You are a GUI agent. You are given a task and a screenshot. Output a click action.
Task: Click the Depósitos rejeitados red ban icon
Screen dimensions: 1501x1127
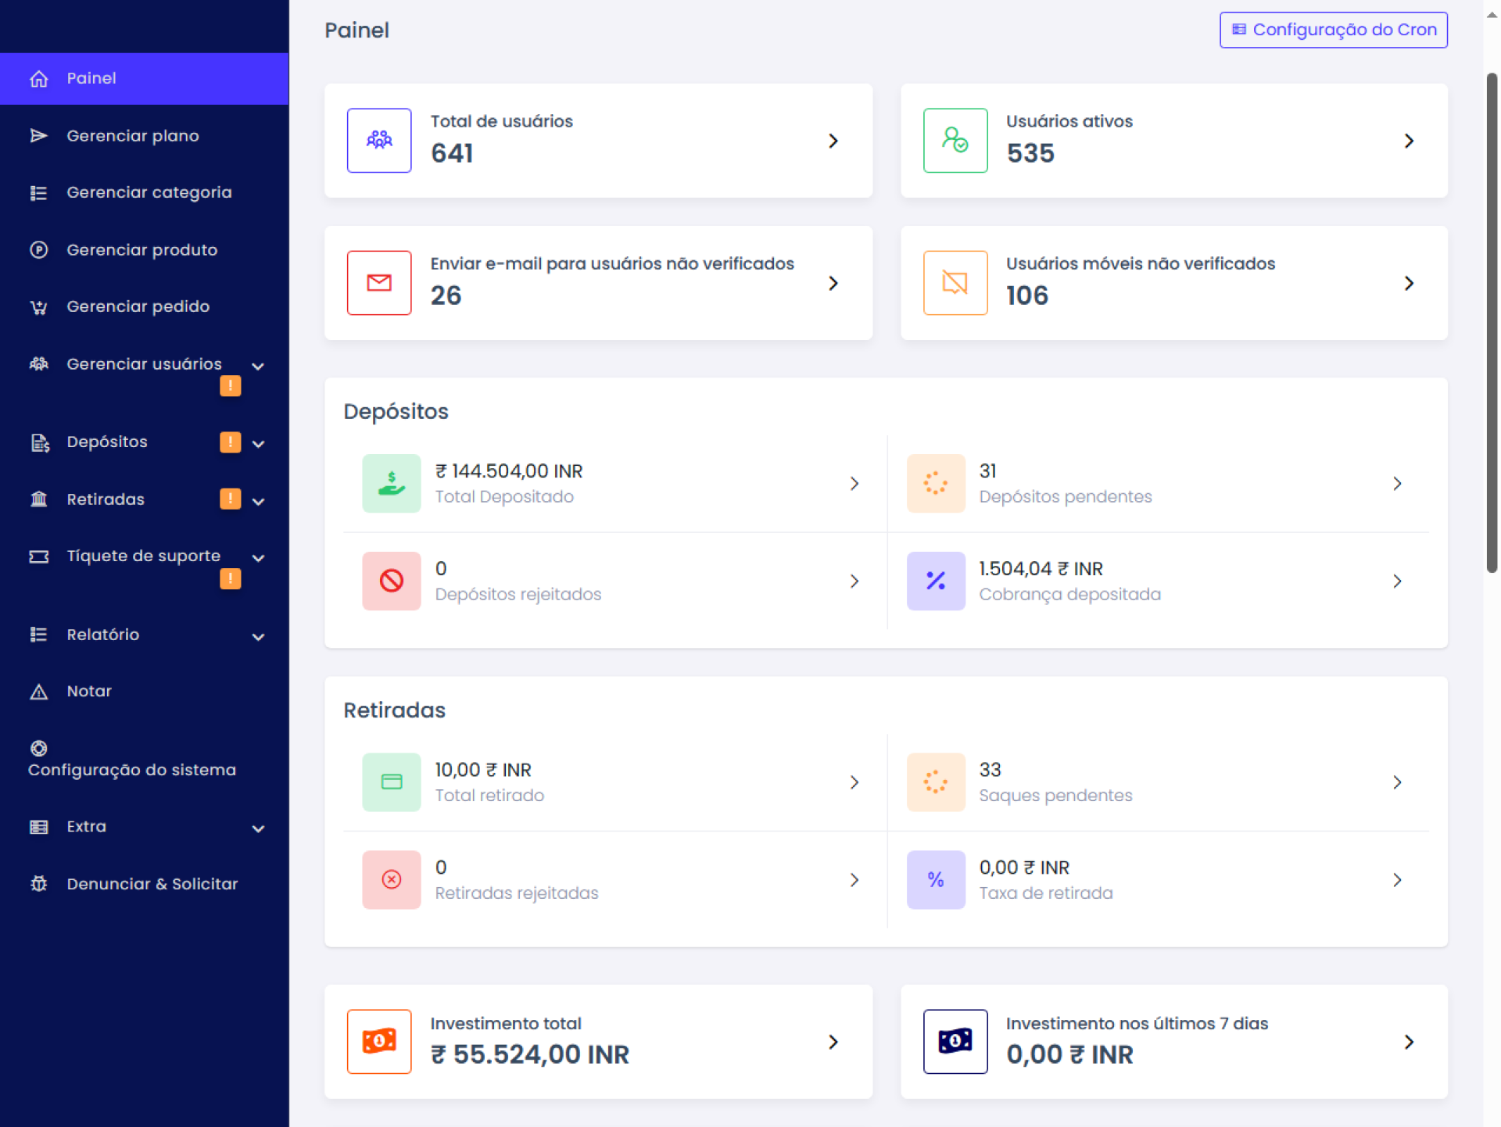[x=391, y=581]
